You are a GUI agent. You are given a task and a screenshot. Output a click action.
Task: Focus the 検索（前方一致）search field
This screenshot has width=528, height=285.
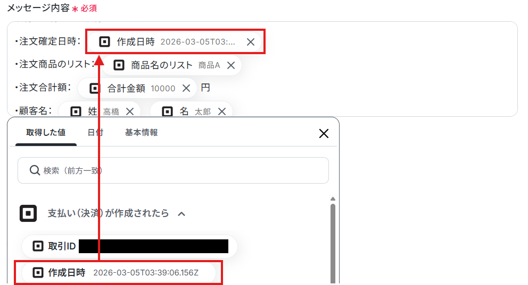(x=173, y=170)
